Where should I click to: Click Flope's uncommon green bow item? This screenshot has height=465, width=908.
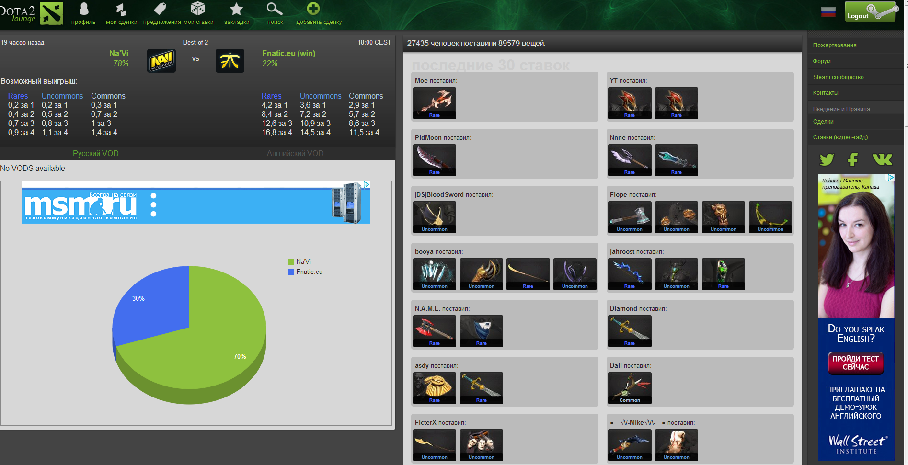coord(770,217)
